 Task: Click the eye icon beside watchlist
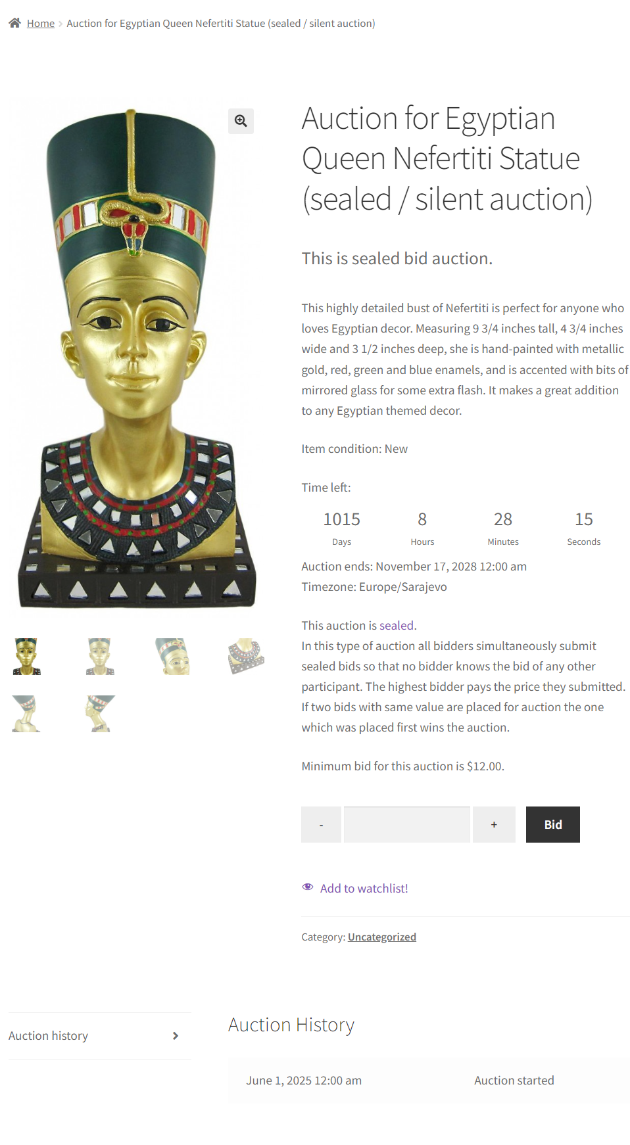[308, 887]
